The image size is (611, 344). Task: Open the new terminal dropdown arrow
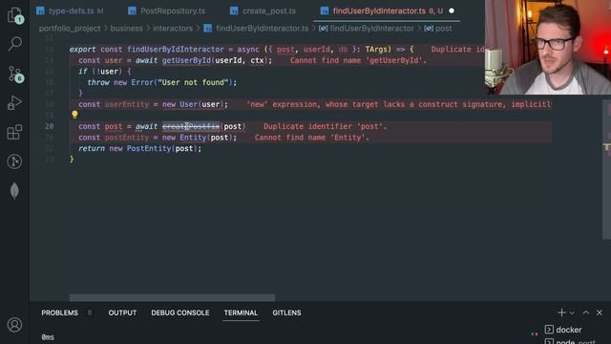(572, 312)
